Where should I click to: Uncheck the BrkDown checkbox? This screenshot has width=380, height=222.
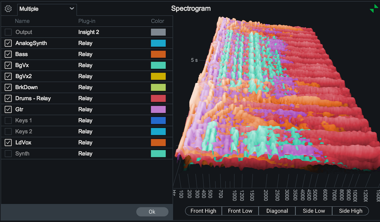pyautogui.click(x=8, y=87)
